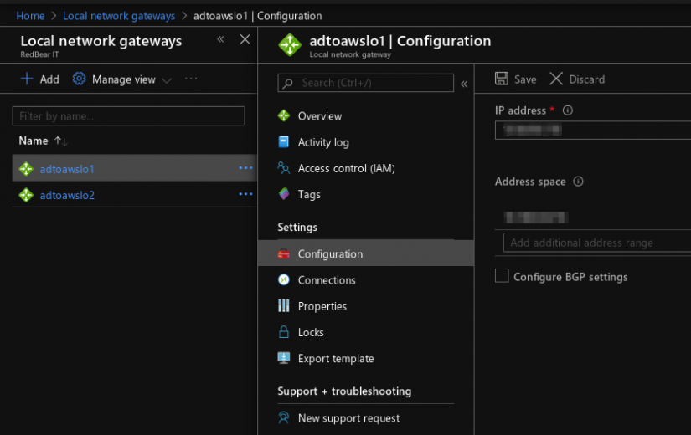The width and height of the screenshot is (691, 435).
Task: Save the configuration changes
Action: 516,79
